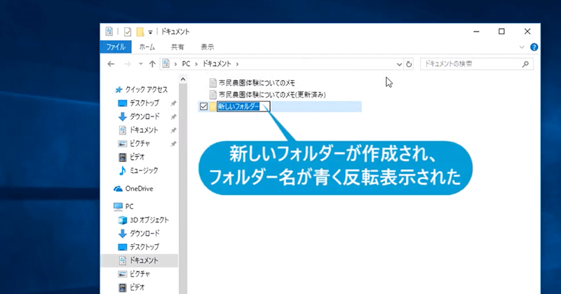The height and width of the screenshot is (294, 561).
Task: Open ダウンロード under PC
Action: click(x=144, y=234)
